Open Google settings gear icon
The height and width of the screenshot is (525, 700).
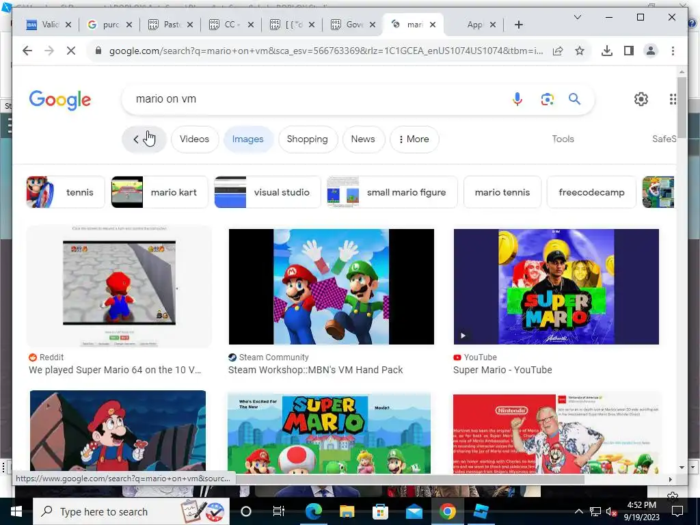(x=641, y=99)
